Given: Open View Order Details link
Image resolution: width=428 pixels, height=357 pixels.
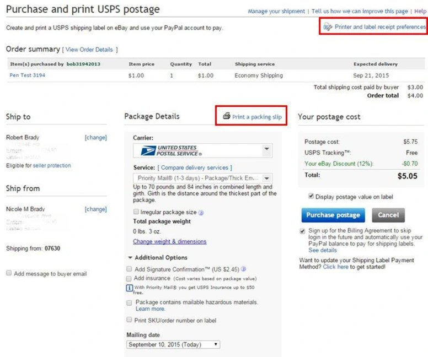Looking at the screenshot, I should click(89, 50).
